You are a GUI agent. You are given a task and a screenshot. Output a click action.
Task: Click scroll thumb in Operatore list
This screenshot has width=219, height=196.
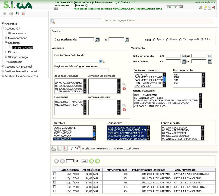94,134
